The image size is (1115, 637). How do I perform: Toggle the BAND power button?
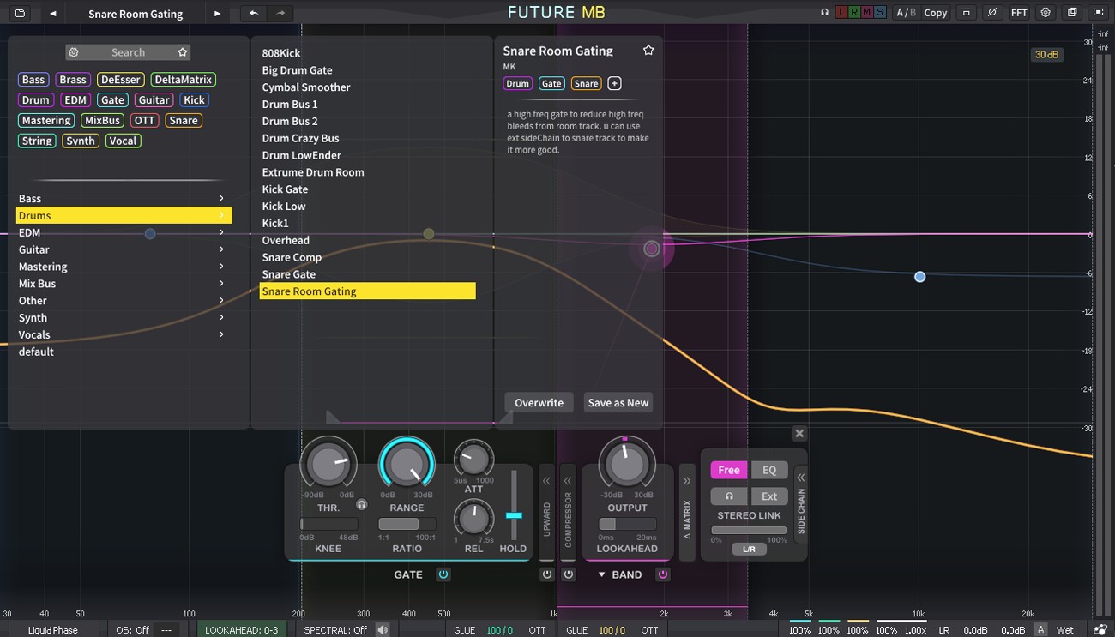coord(662,574)
